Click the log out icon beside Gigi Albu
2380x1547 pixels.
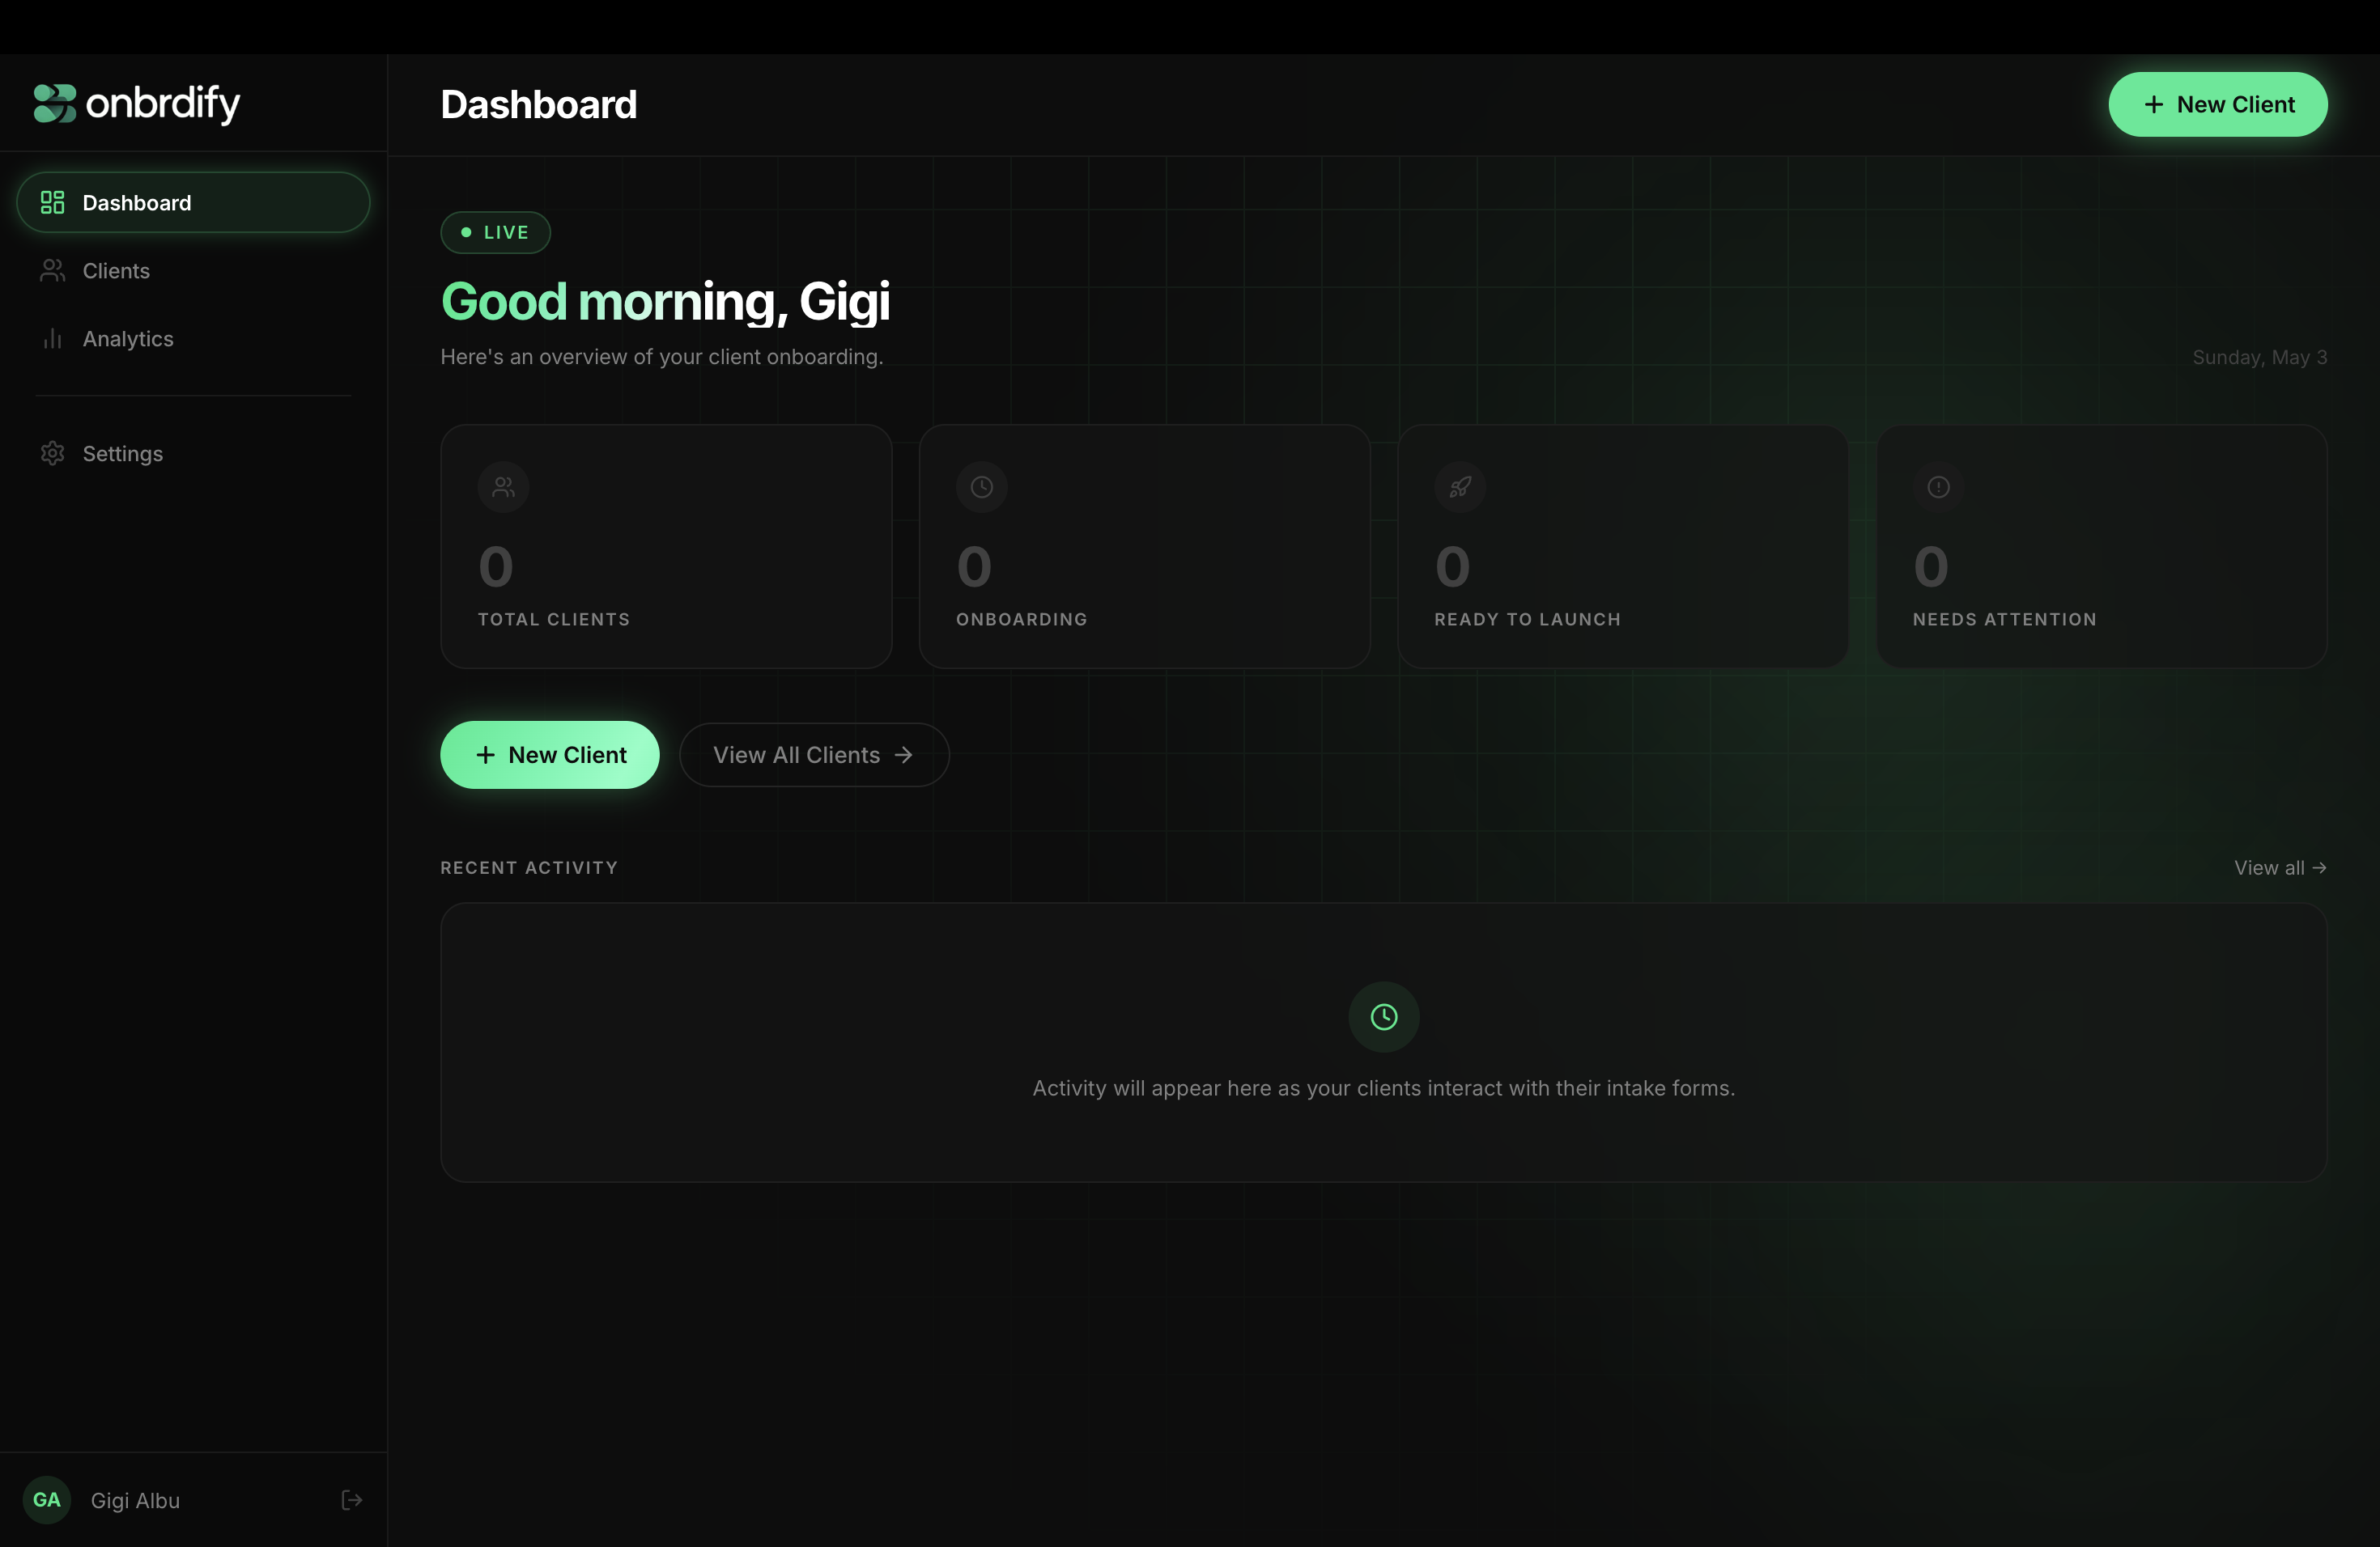click(x=351, y=1499)
